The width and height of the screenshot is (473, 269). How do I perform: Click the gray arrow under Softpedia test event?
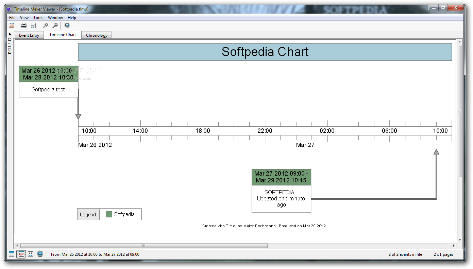coord(78,116)
